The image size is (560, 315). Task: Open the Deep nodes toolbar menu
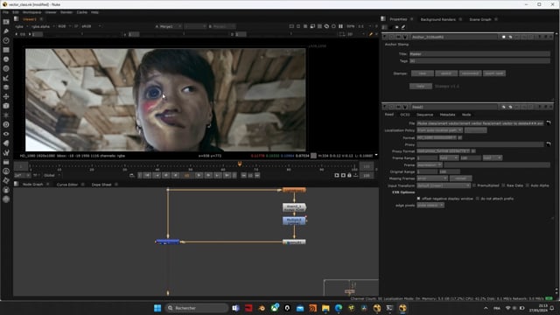6,124
